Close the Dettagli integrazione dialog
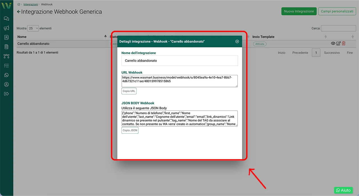Screen dimensions: 359x196 (x=237, y=42)
